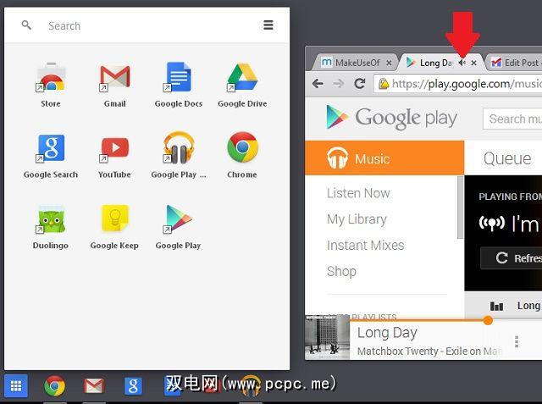Click the launcher search magnifier icon
The height and width of the screenshot is (404, 542).
point(26,25)
